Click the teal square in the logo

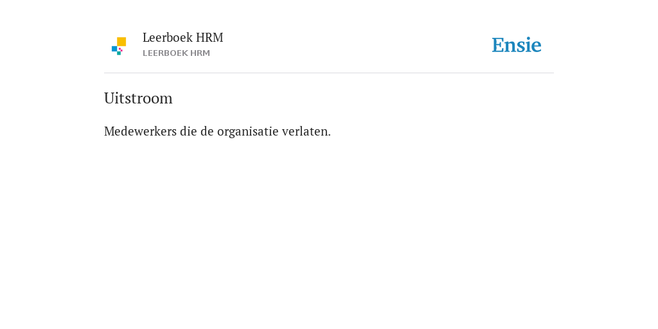pyautogui.click(x=119, y=53)
